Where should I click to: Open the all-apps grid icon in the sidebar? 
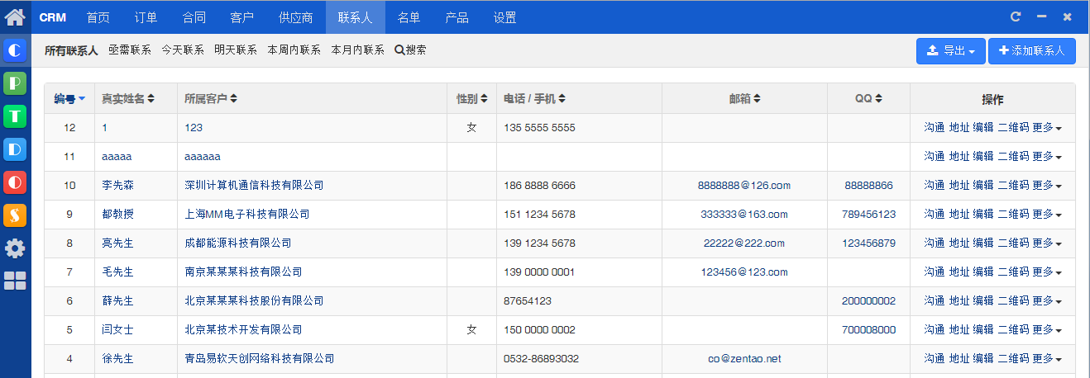tap(15, 281)
